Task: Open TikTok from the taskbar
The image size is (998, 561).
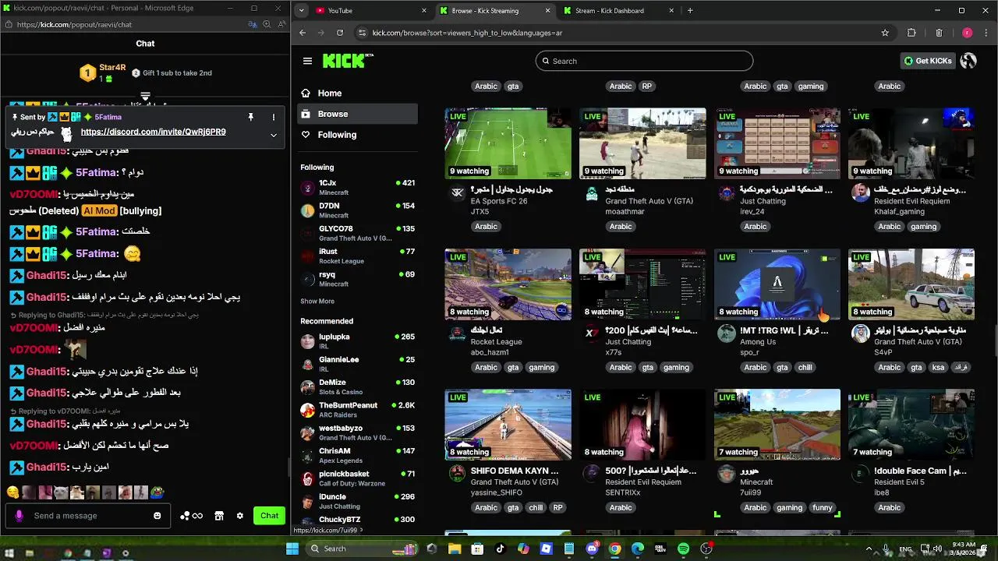Action: tap(501, 549)
